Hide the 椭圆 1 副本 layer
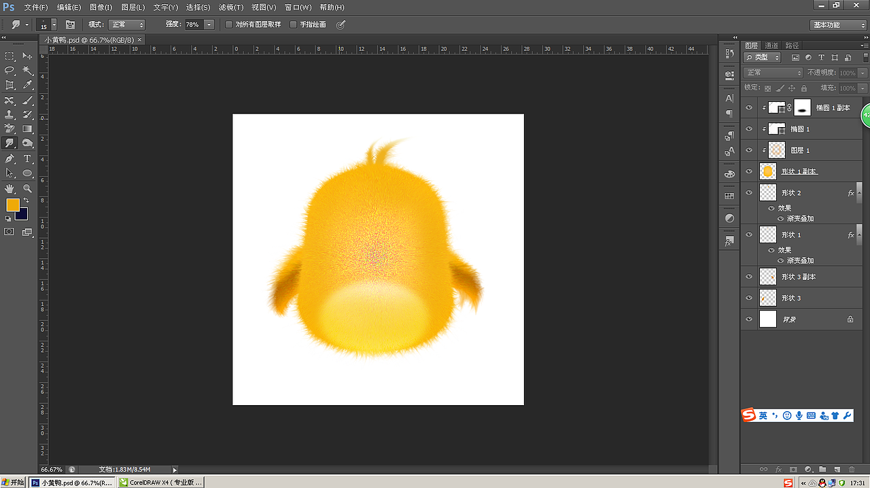The image size is (870, 488). tap(749, 108)
